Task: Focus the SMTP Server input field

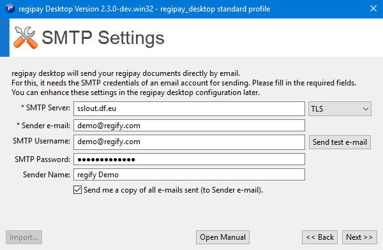Action: [x=189, y=108]
